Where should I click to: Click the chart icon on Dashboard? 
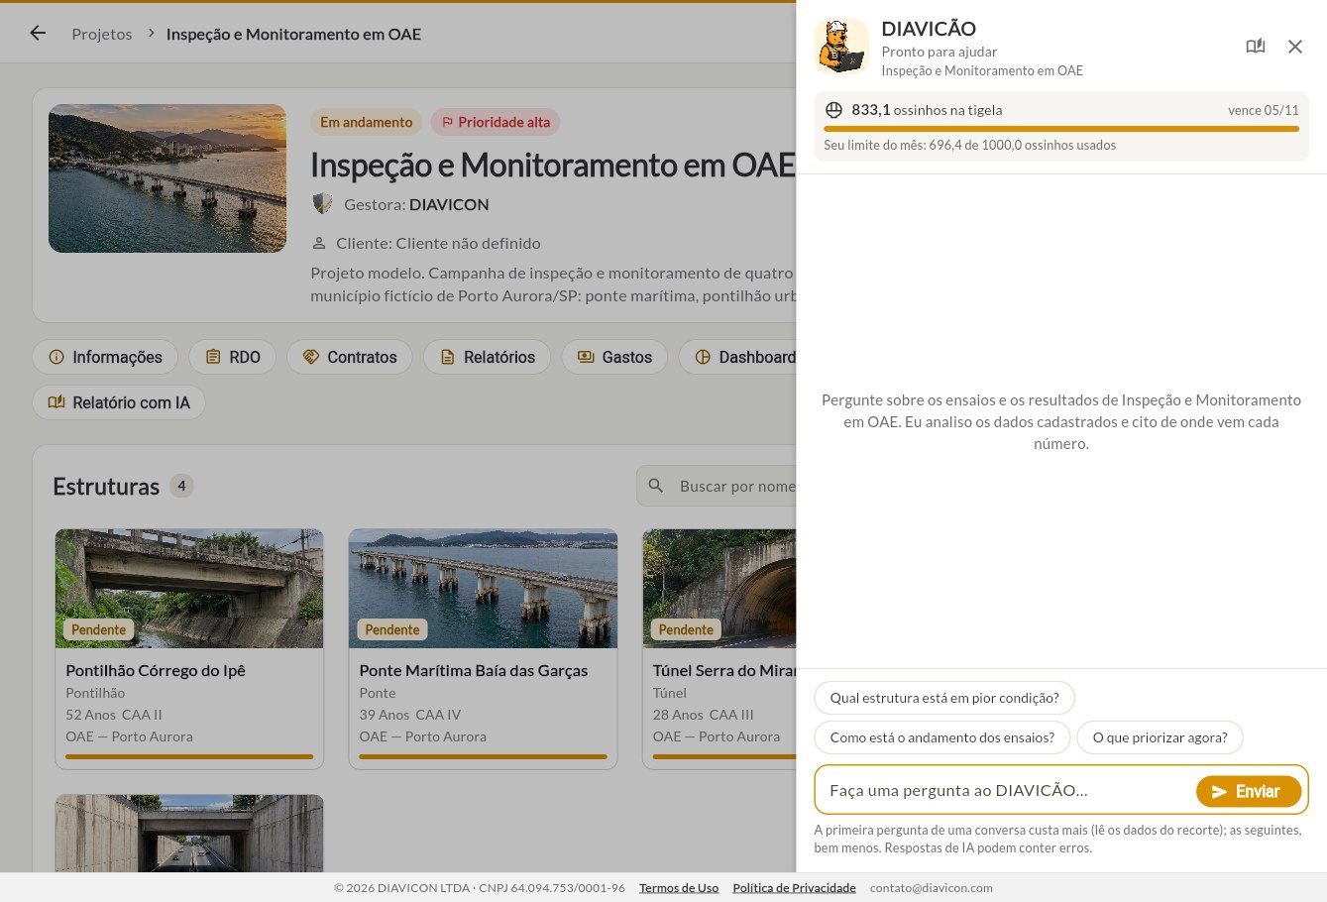tap(703, 357)
